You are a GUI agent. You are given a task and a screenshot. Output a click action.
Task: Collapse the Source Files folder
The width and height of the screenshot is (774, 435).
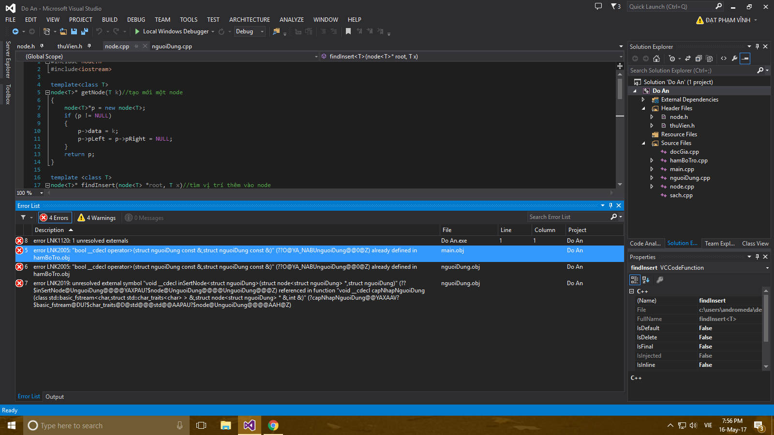click(643, 143)
